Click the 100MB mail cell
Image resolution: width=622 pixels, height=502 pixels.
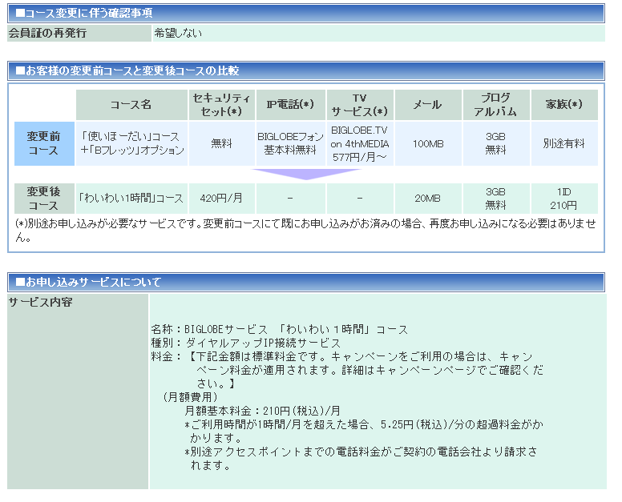[x=428, y=143]
